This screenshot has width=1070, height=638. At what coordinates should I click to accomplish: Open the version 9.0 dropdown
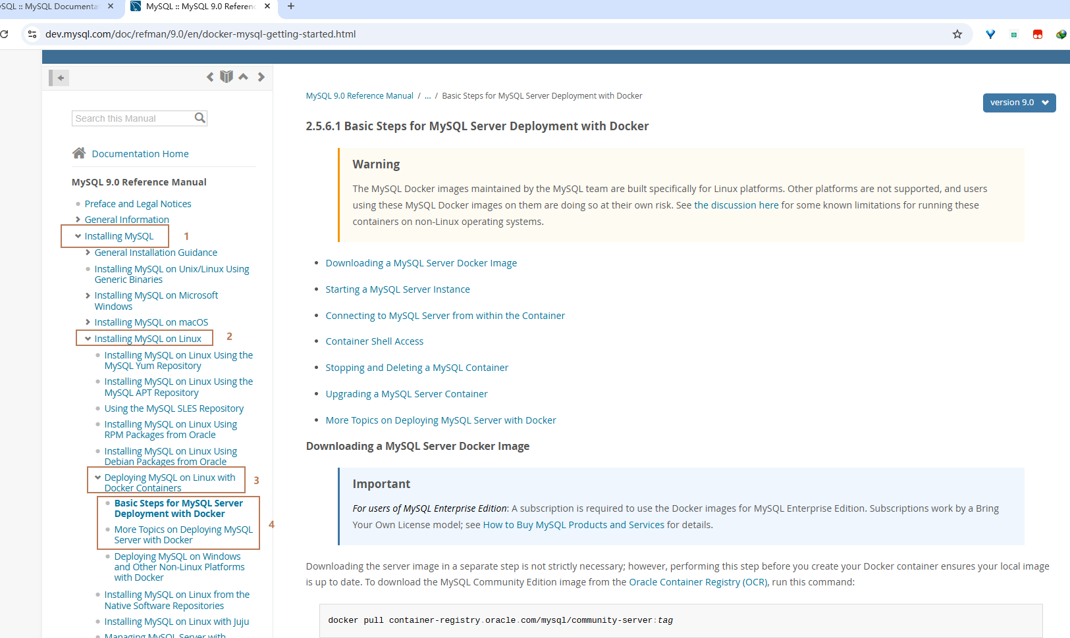1019,103
